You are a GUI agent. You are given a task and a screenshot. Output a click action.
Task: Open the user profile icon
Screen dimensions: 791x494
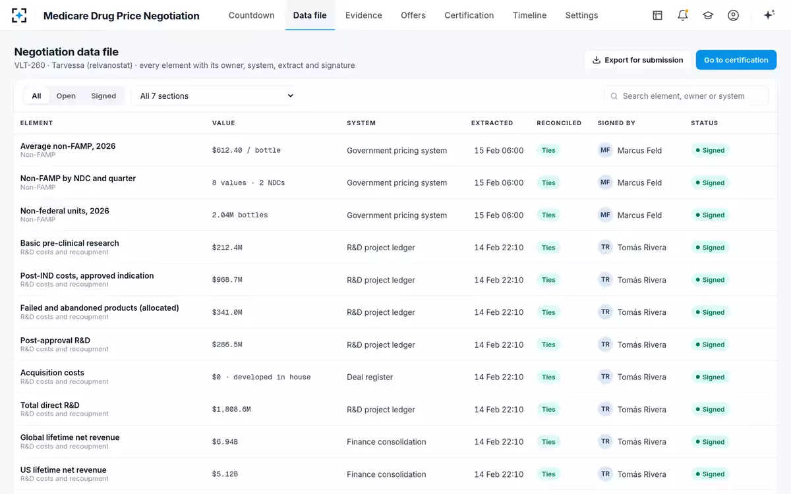(733, 15)
